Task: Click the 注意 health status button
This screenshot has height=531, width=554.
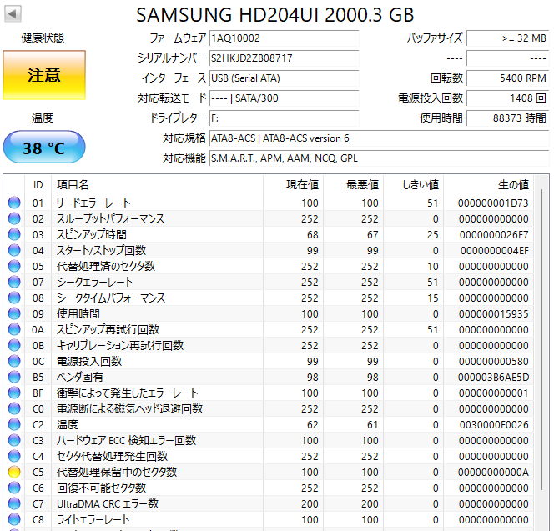Action: (44, 75)
